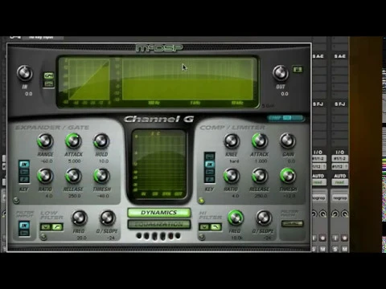
Task: Turn the Low Filter FREQ knob
Action: point(79,218)
